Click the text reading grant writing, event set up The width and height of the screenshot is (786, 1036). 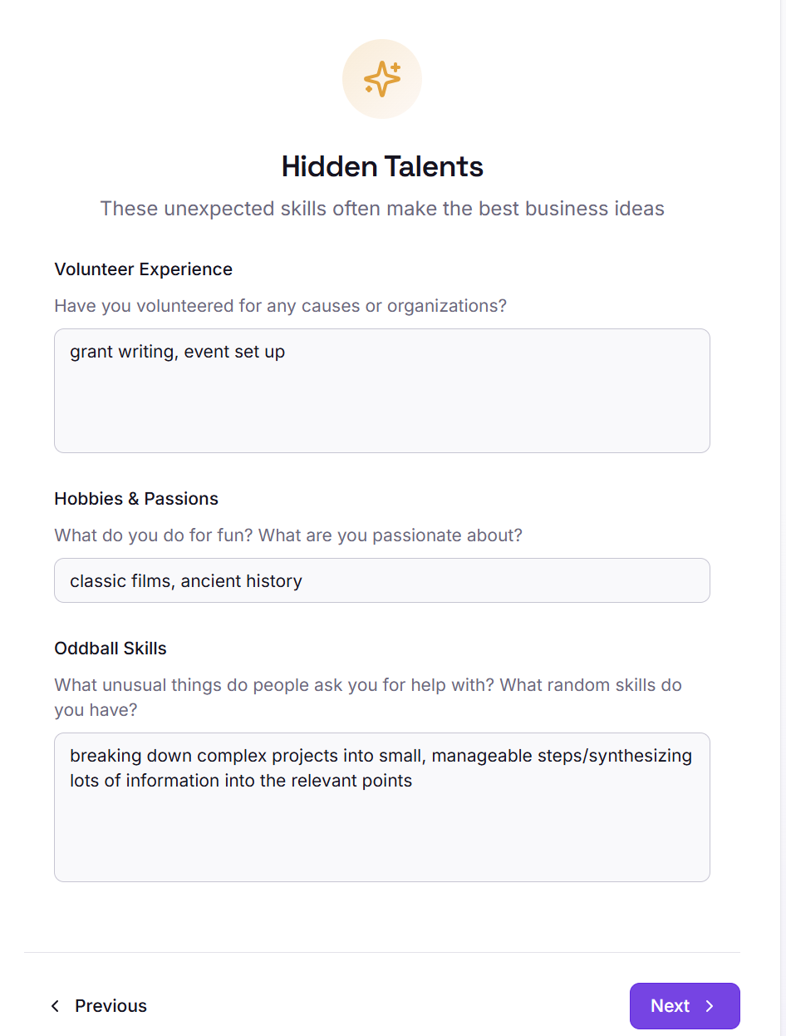(177, 352)
